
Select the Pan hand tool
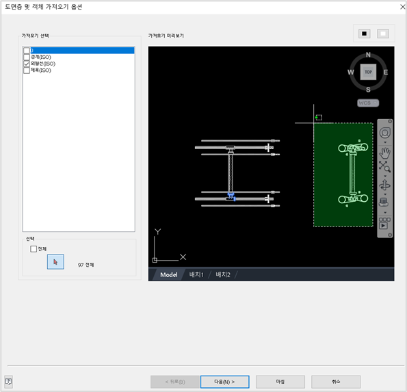coord(385,153)
